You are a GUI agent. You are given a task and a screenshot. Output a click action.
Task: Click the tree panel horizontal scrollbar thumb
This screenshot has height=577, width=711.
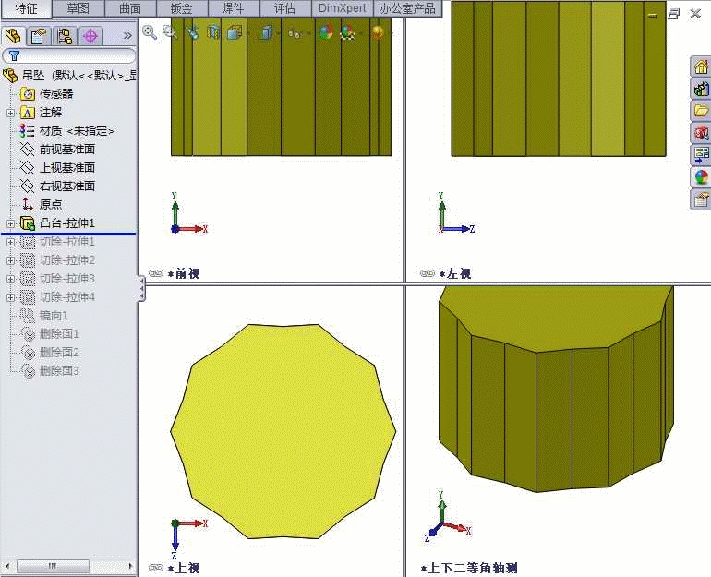point(53,566)
